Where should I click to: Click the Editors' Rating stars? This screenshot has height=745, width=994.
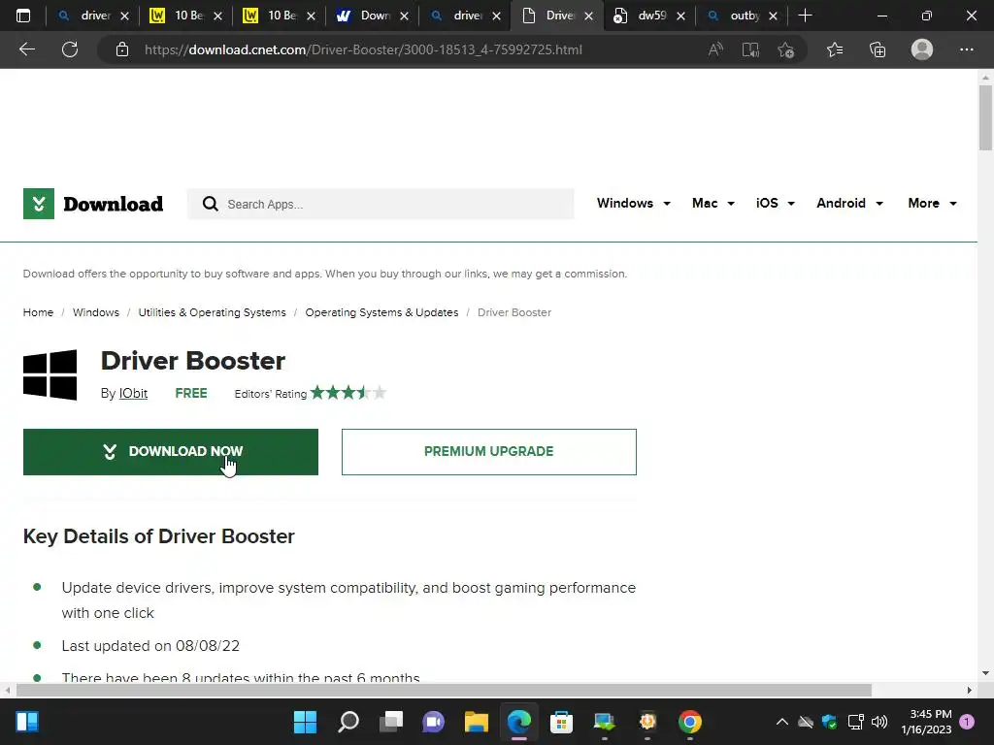348,393
